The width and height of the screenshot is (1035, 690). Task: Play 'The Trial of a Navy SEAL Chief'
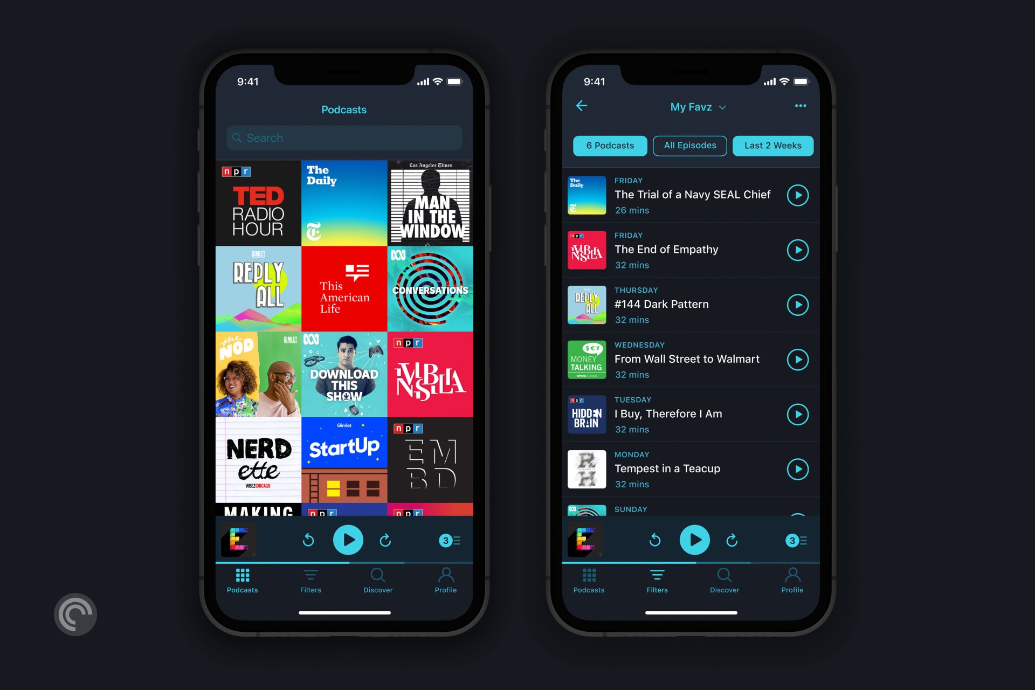point(799,195)
